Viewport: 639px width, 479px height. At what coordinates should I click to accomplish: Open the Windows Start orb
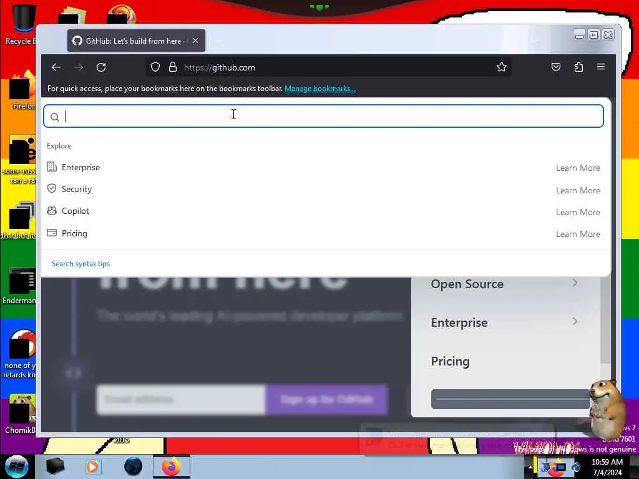click(17, 467)
